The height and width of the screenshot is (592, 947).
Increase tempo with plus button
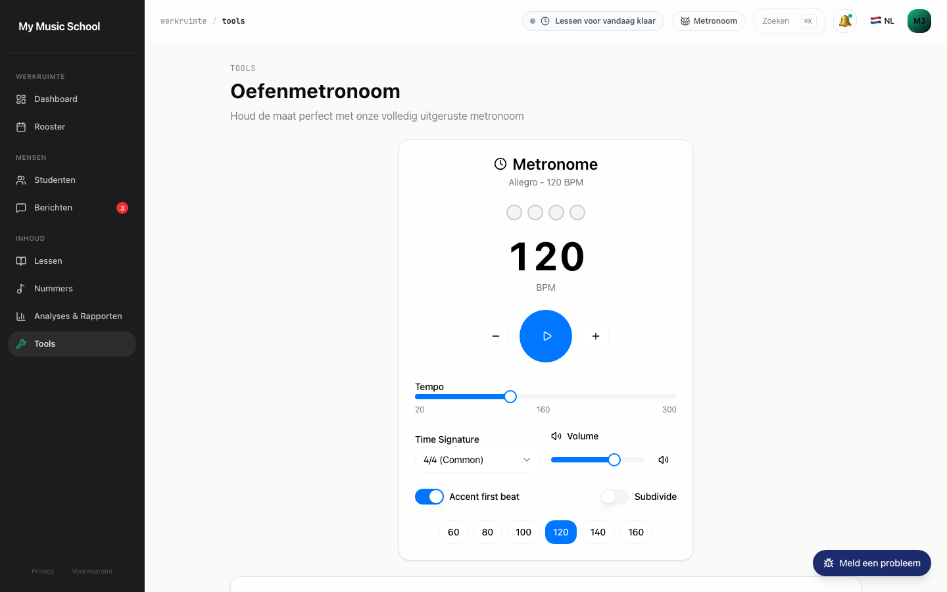(596, 336)
